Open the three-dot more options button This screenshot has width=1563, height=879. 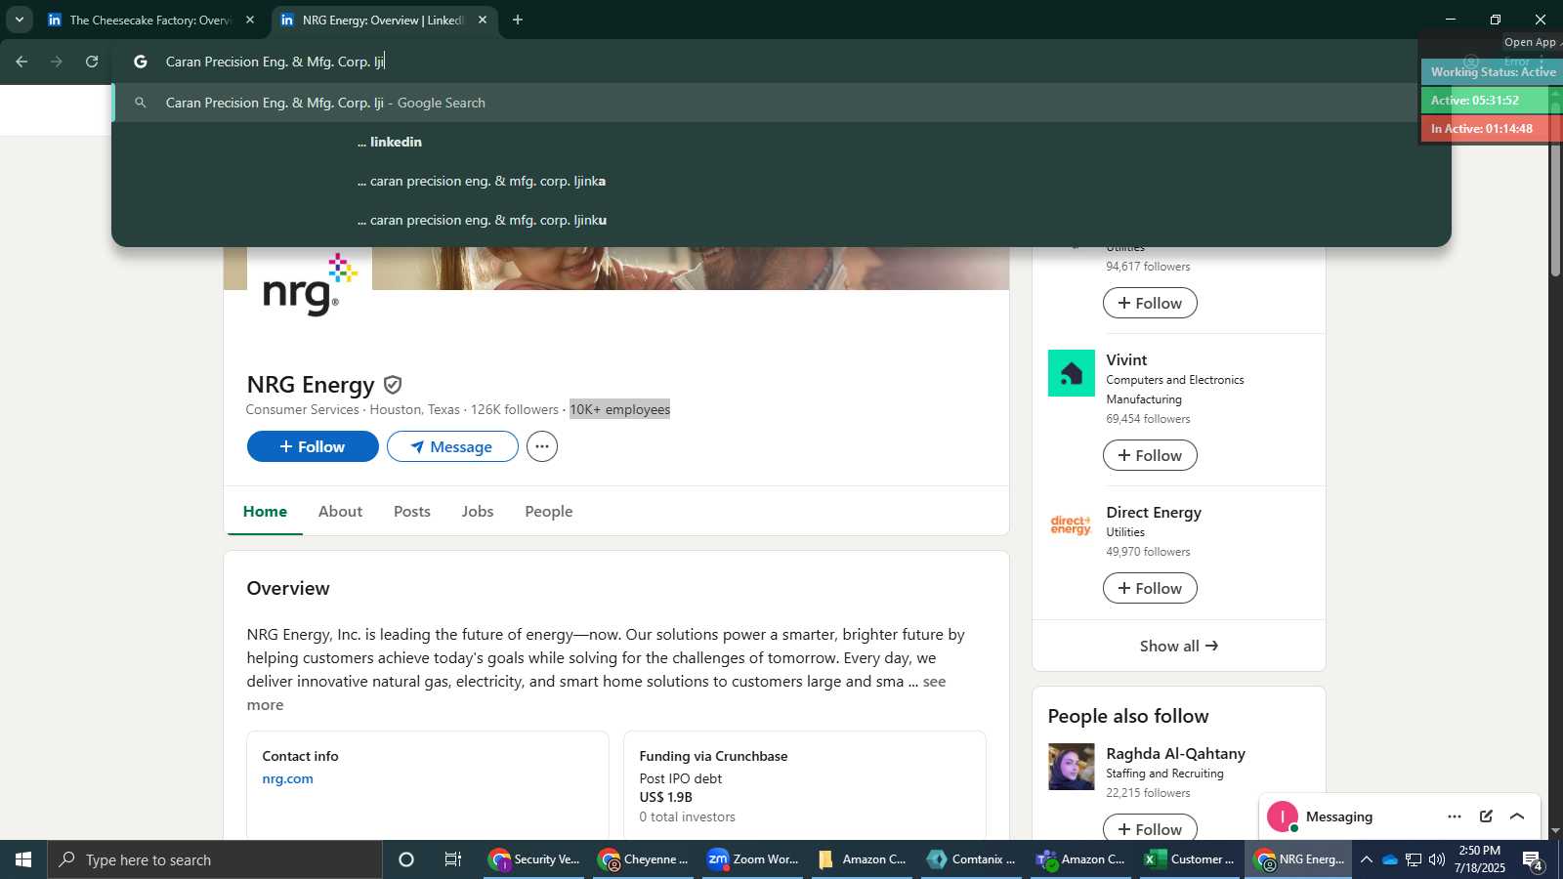coord(542,446)
